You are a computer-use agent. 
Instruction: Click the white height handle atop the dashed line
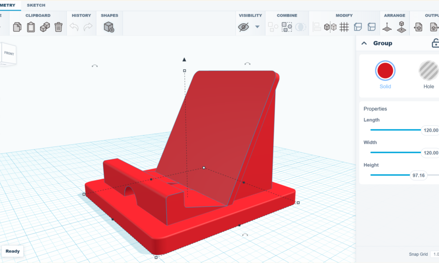pos(184,71)
